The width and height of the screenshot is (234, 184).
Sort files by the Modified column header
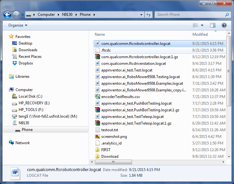click(x=200, y=34)
